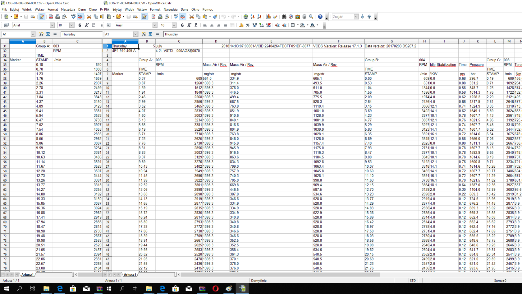Cut selection using scissors in LOG-11 window

pos(192,17)
